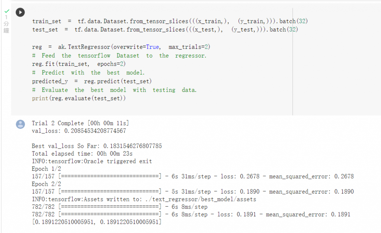Click the Epoch 2/2 progress bar
This screenshot has height=233, width=381.
[x=110, y=192]
